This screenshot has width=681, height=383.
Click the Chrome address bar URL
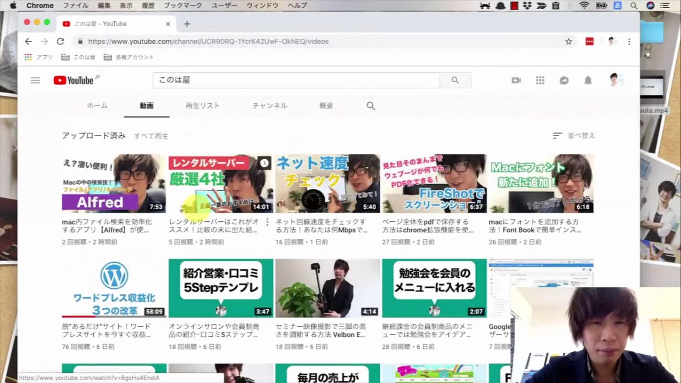[209, 41]
